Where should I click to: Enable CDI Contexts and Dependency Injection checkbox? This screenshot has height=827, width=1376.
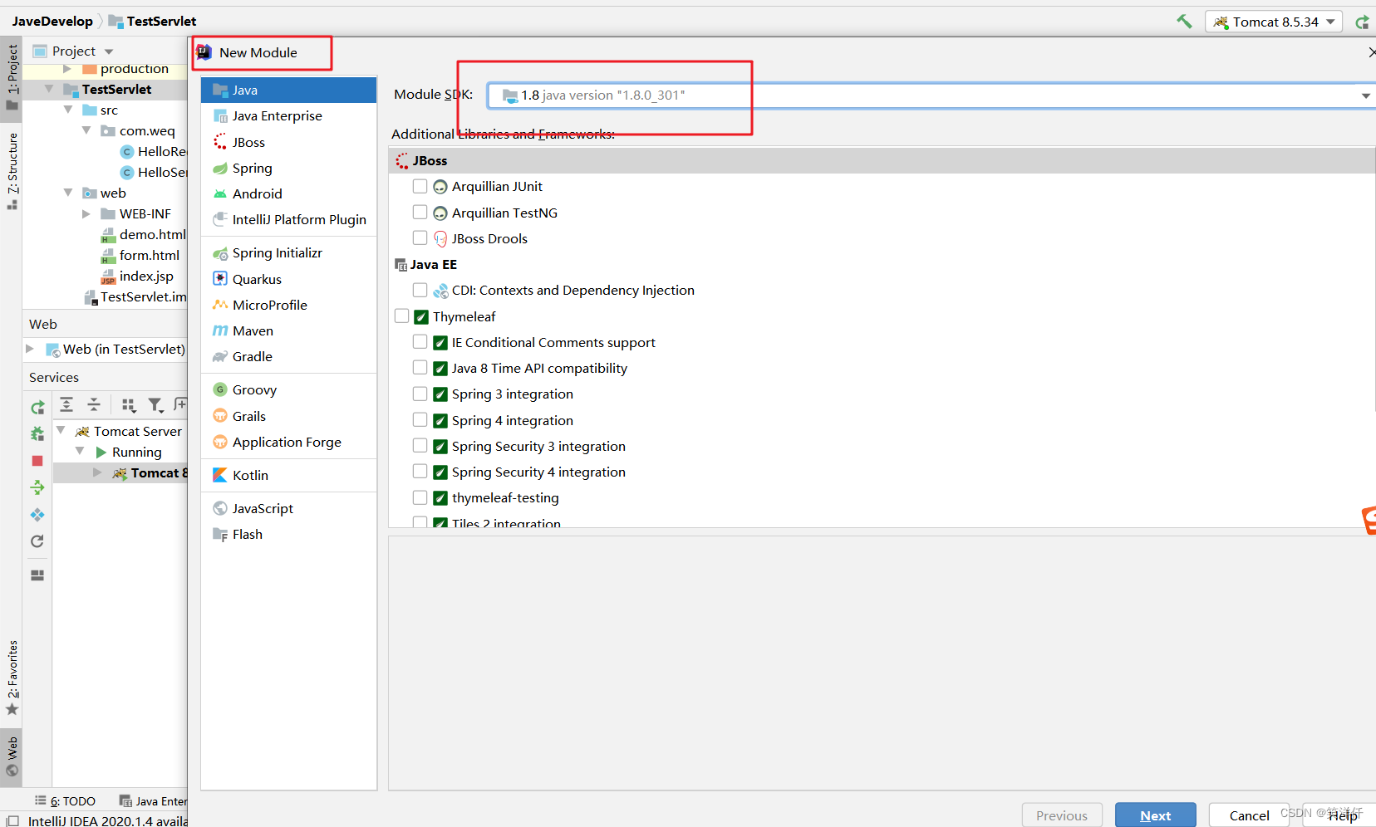[420, 290]
